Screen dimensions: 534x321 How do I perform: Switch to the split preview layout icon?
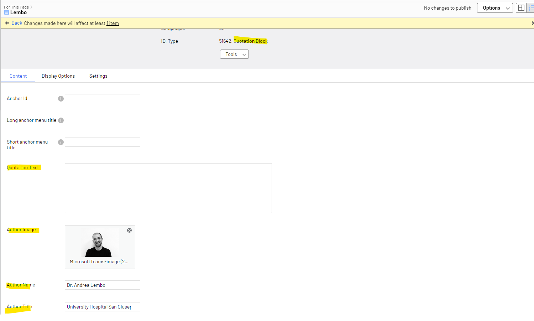click(x=521, y=8)
